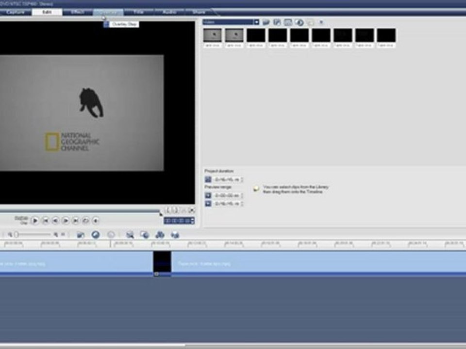The image size is (466, 349).
Task: Select the second gray library video thumbnail
Action: [234, 35]
